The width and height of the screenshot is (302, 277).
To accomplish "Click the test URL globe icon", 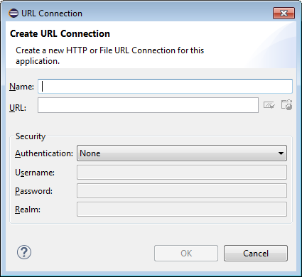I will pyautogui.click(x=286, y=105).
